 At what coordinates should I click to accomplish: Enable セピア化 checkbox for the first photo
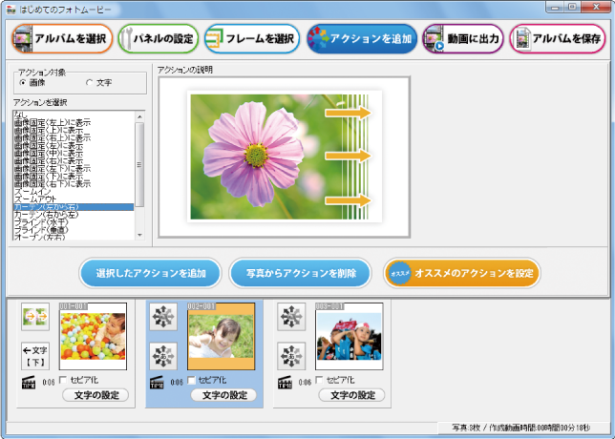64,381
